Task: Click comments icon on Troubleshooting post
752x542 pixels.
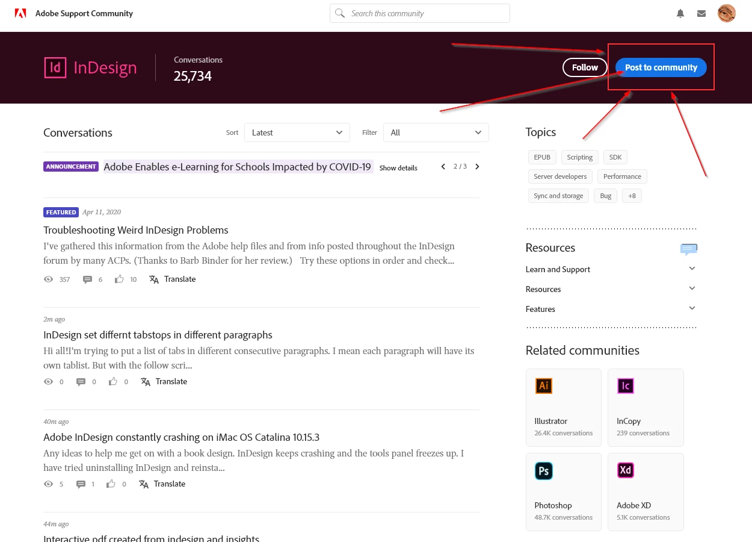Action: (x=87, y=279)
